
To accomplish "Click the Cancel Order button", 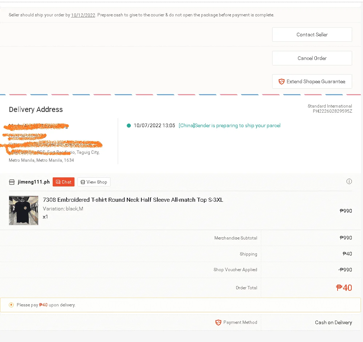I will [x=312, y=58].
